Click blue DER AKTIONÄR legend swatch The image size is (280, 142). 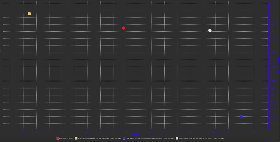[124, 138]
